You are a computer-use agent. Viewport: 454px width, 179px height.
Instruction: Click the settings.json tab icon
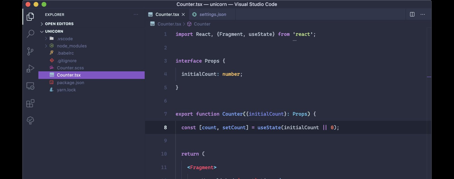[x=194, y=14]
